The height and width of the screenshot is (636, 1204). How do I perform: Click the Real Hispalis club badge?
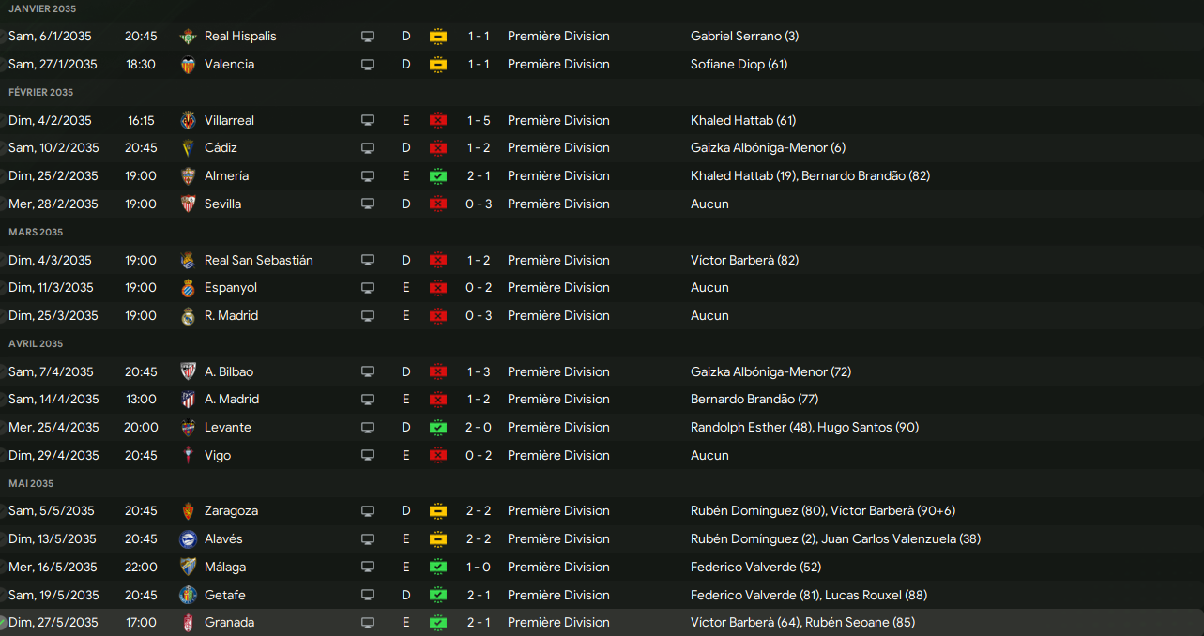coord(188,37)
